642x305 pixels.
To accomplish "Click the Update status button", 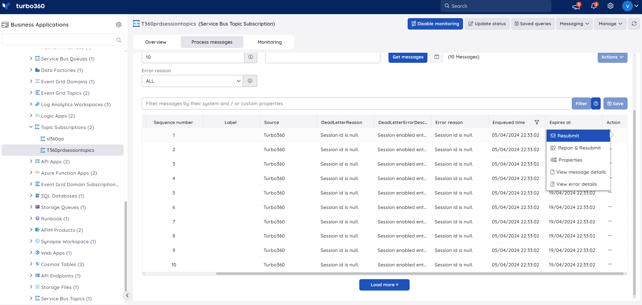I will point(487,24).
